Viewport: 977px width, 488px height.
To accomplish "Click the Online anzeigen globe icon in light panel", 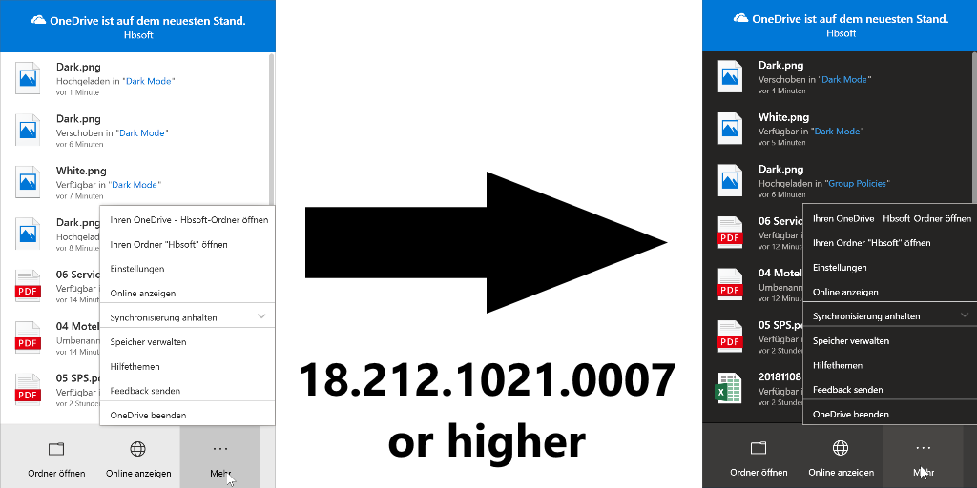I will click(138, 448).
